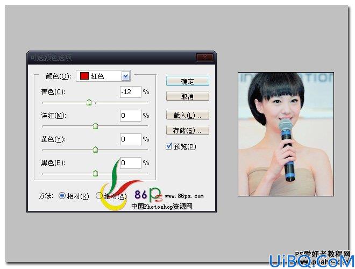Screen dimensions: 355x269
Task: Click the portrait preview image
Action: pyautogui.click(x=286, y=134)
